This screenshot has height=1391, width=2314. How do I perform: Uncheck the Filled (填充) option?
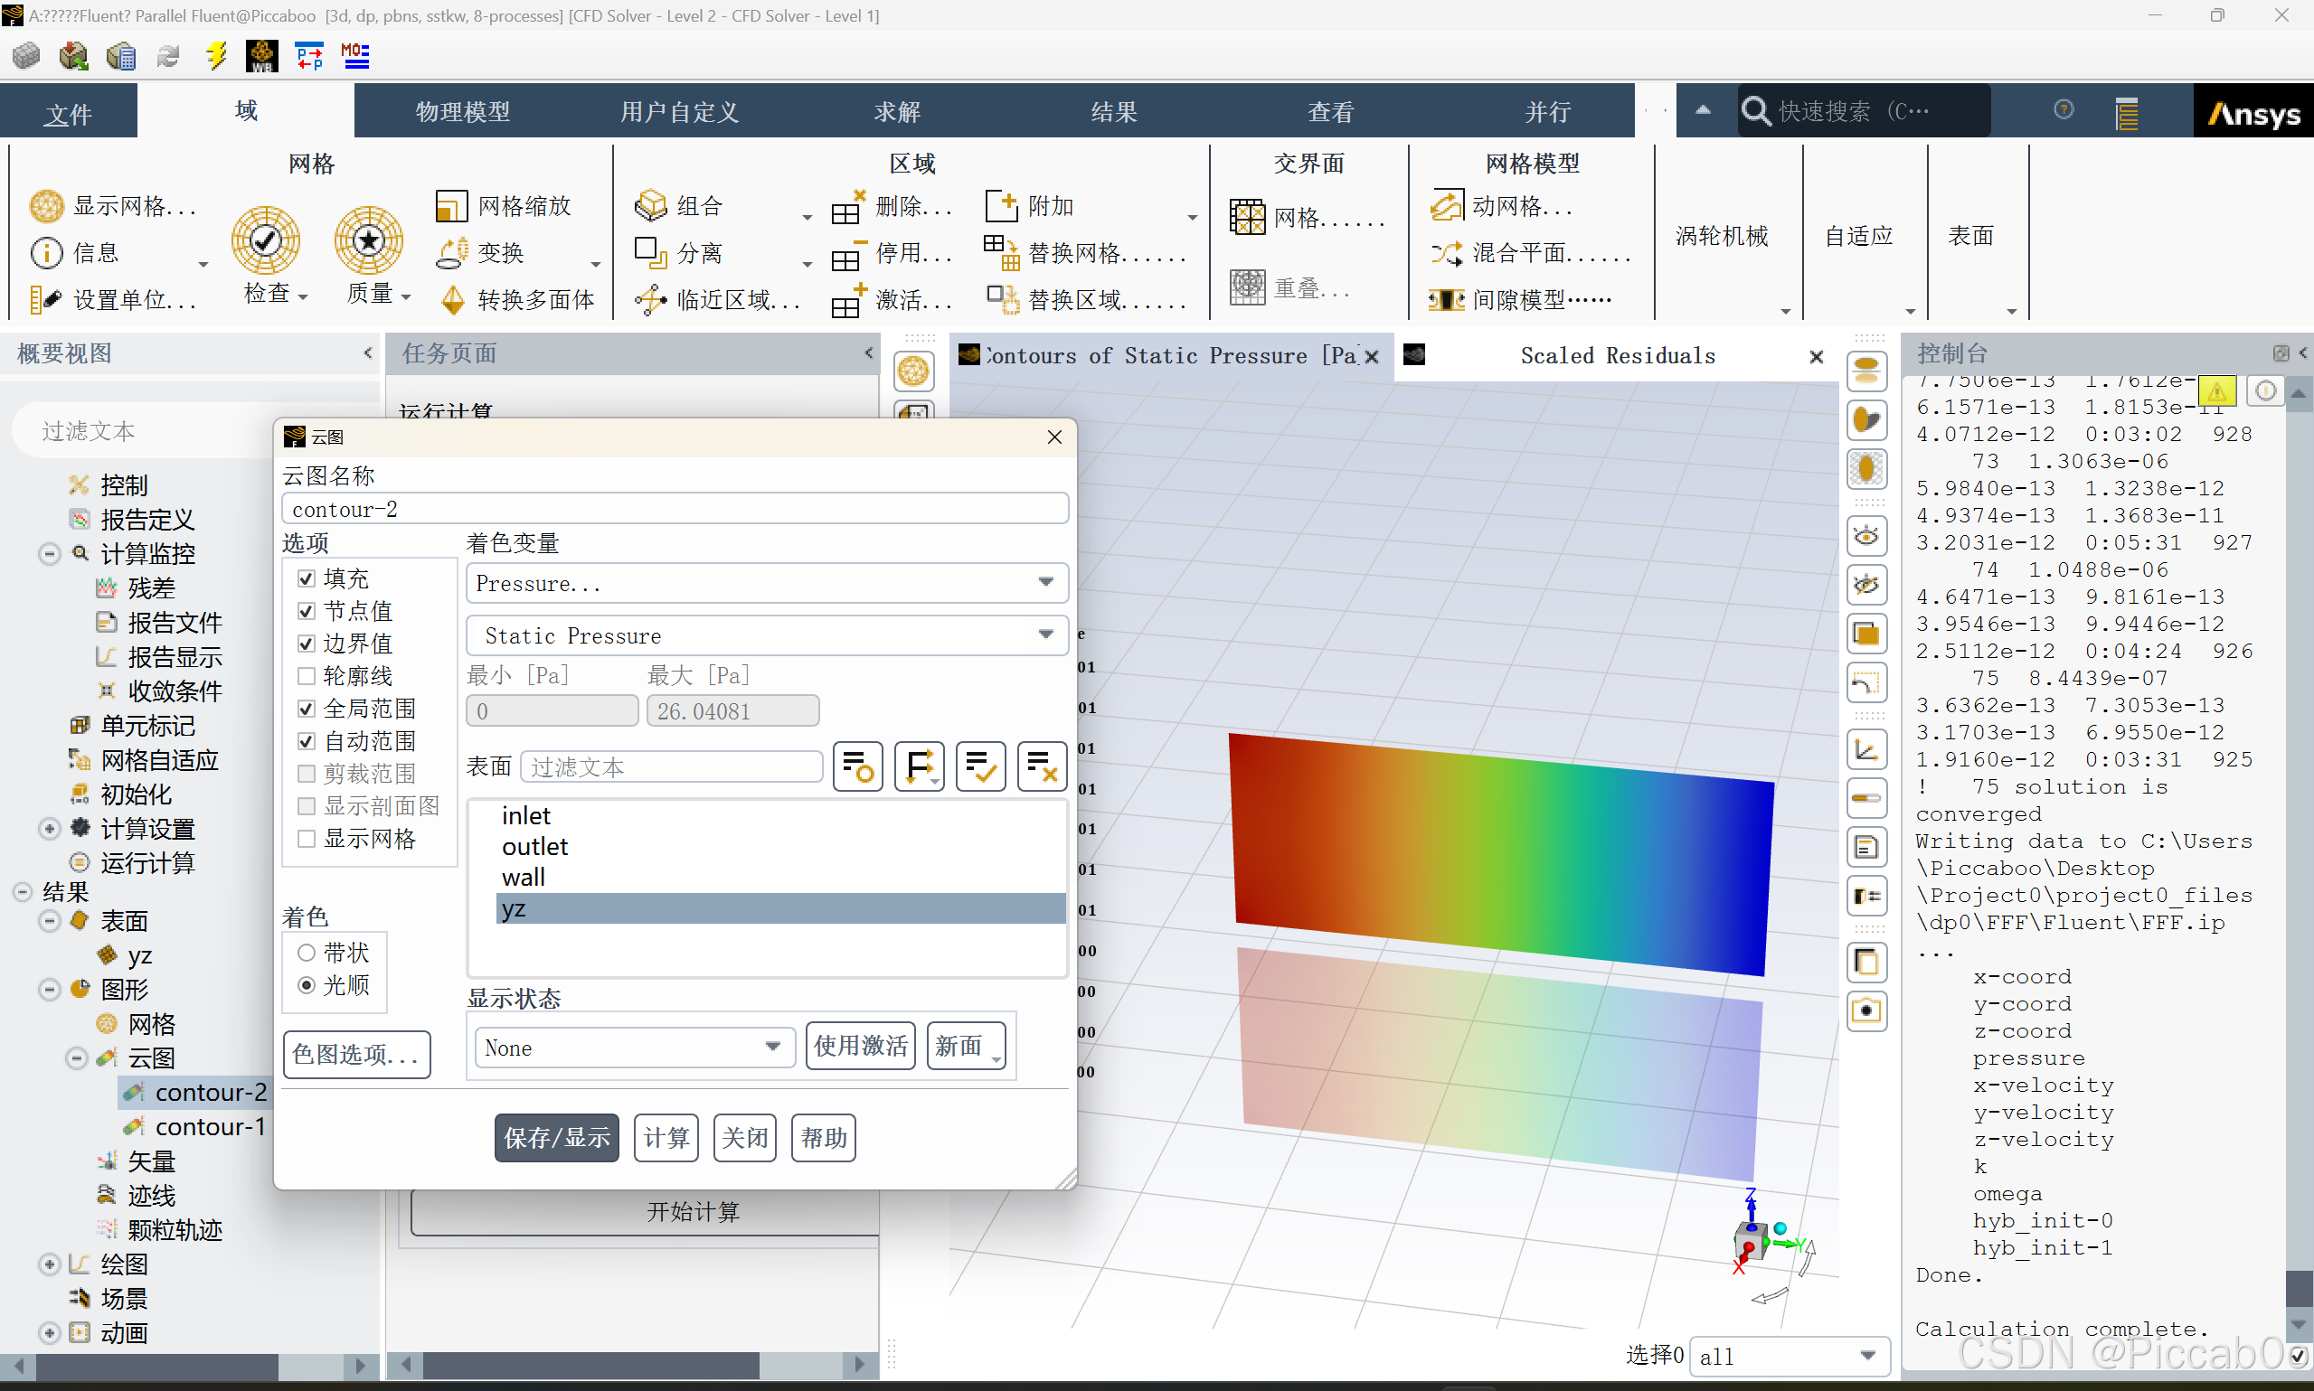click(306, 578)
